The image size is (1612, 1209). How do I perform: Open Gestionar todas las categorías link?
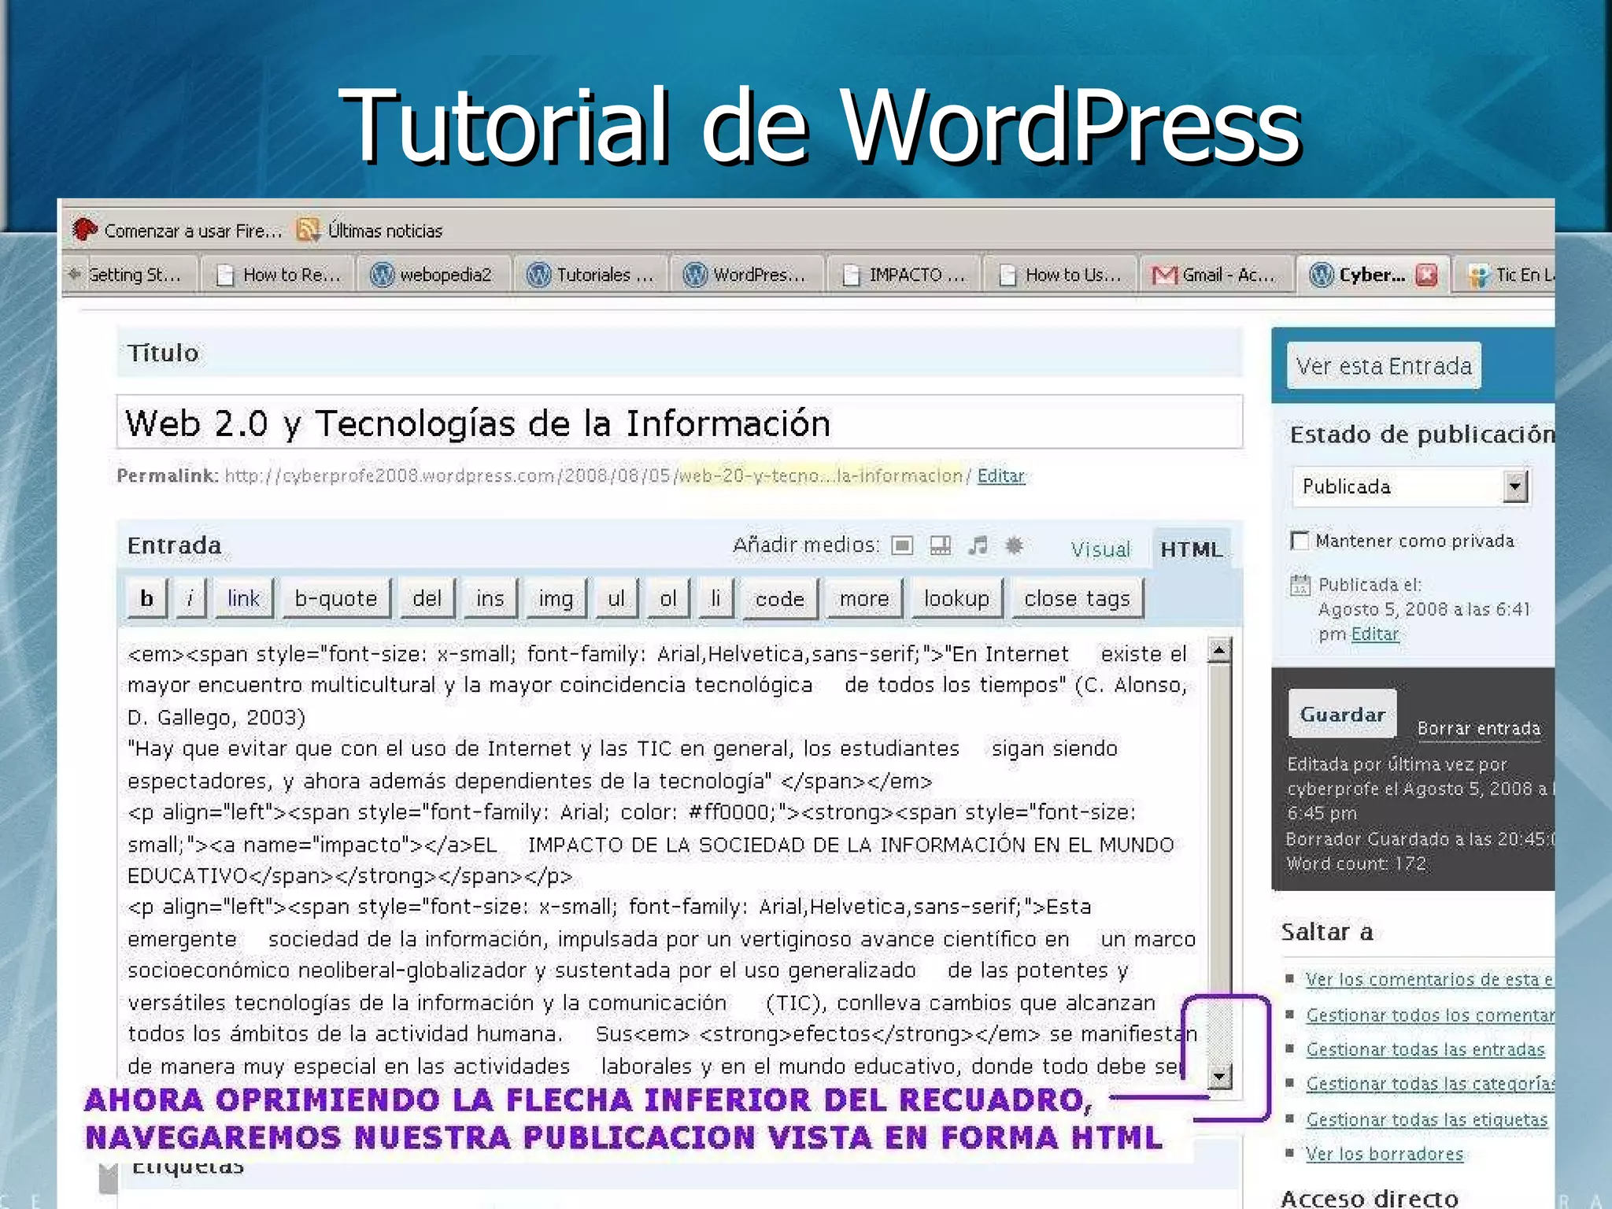(x=1430, y=1084)
